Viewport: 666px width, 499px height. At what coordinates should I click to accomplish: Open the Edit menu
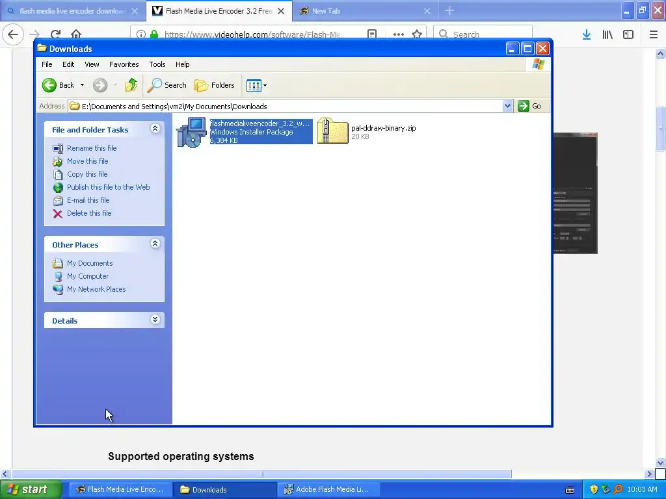(x=68, y=64)
